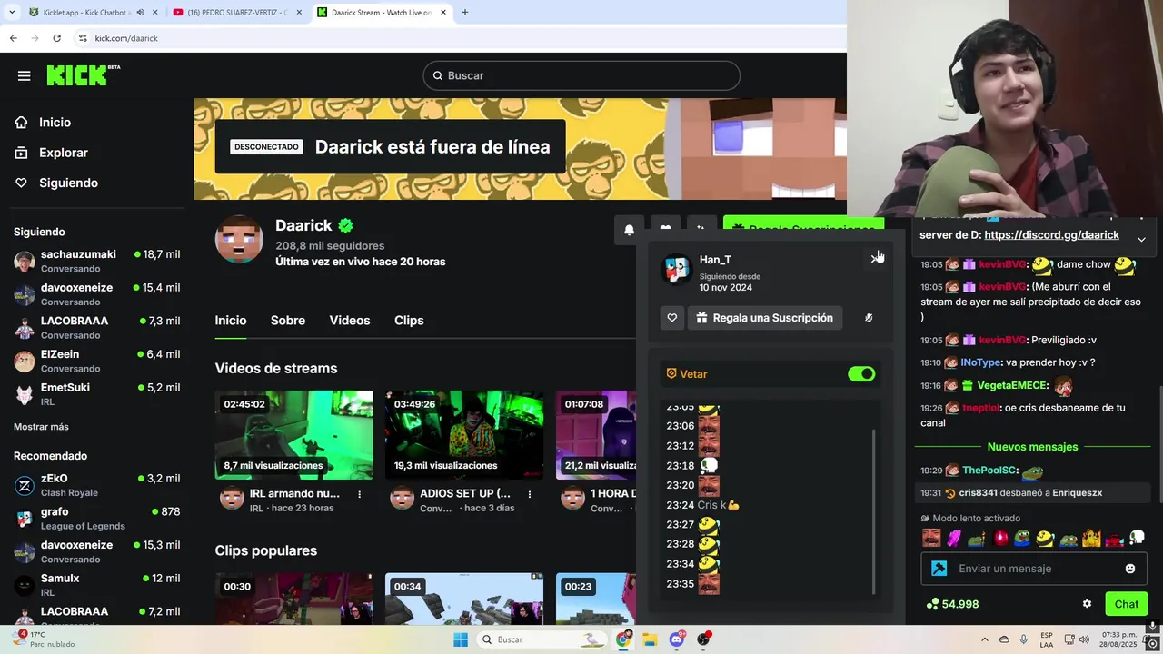This screenshot has height=654, width=1163.
Task: Reload the page in the browser
Action: point(56,38)
